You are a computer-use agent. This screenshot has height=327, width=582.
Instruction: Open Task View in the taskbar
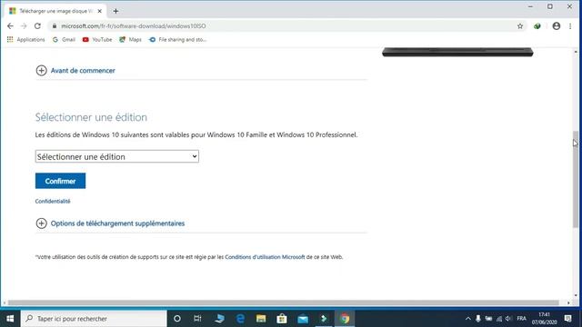(x=197, y=319)
